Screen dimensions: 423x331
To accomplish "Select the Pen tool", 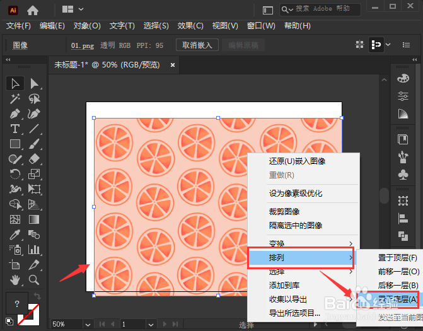I will 15,114.
